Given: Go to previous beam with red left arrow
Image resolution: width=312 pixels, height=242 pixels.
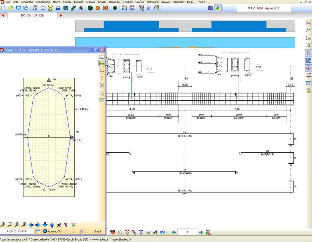Looking at the screenshot, I should [3, 16].
